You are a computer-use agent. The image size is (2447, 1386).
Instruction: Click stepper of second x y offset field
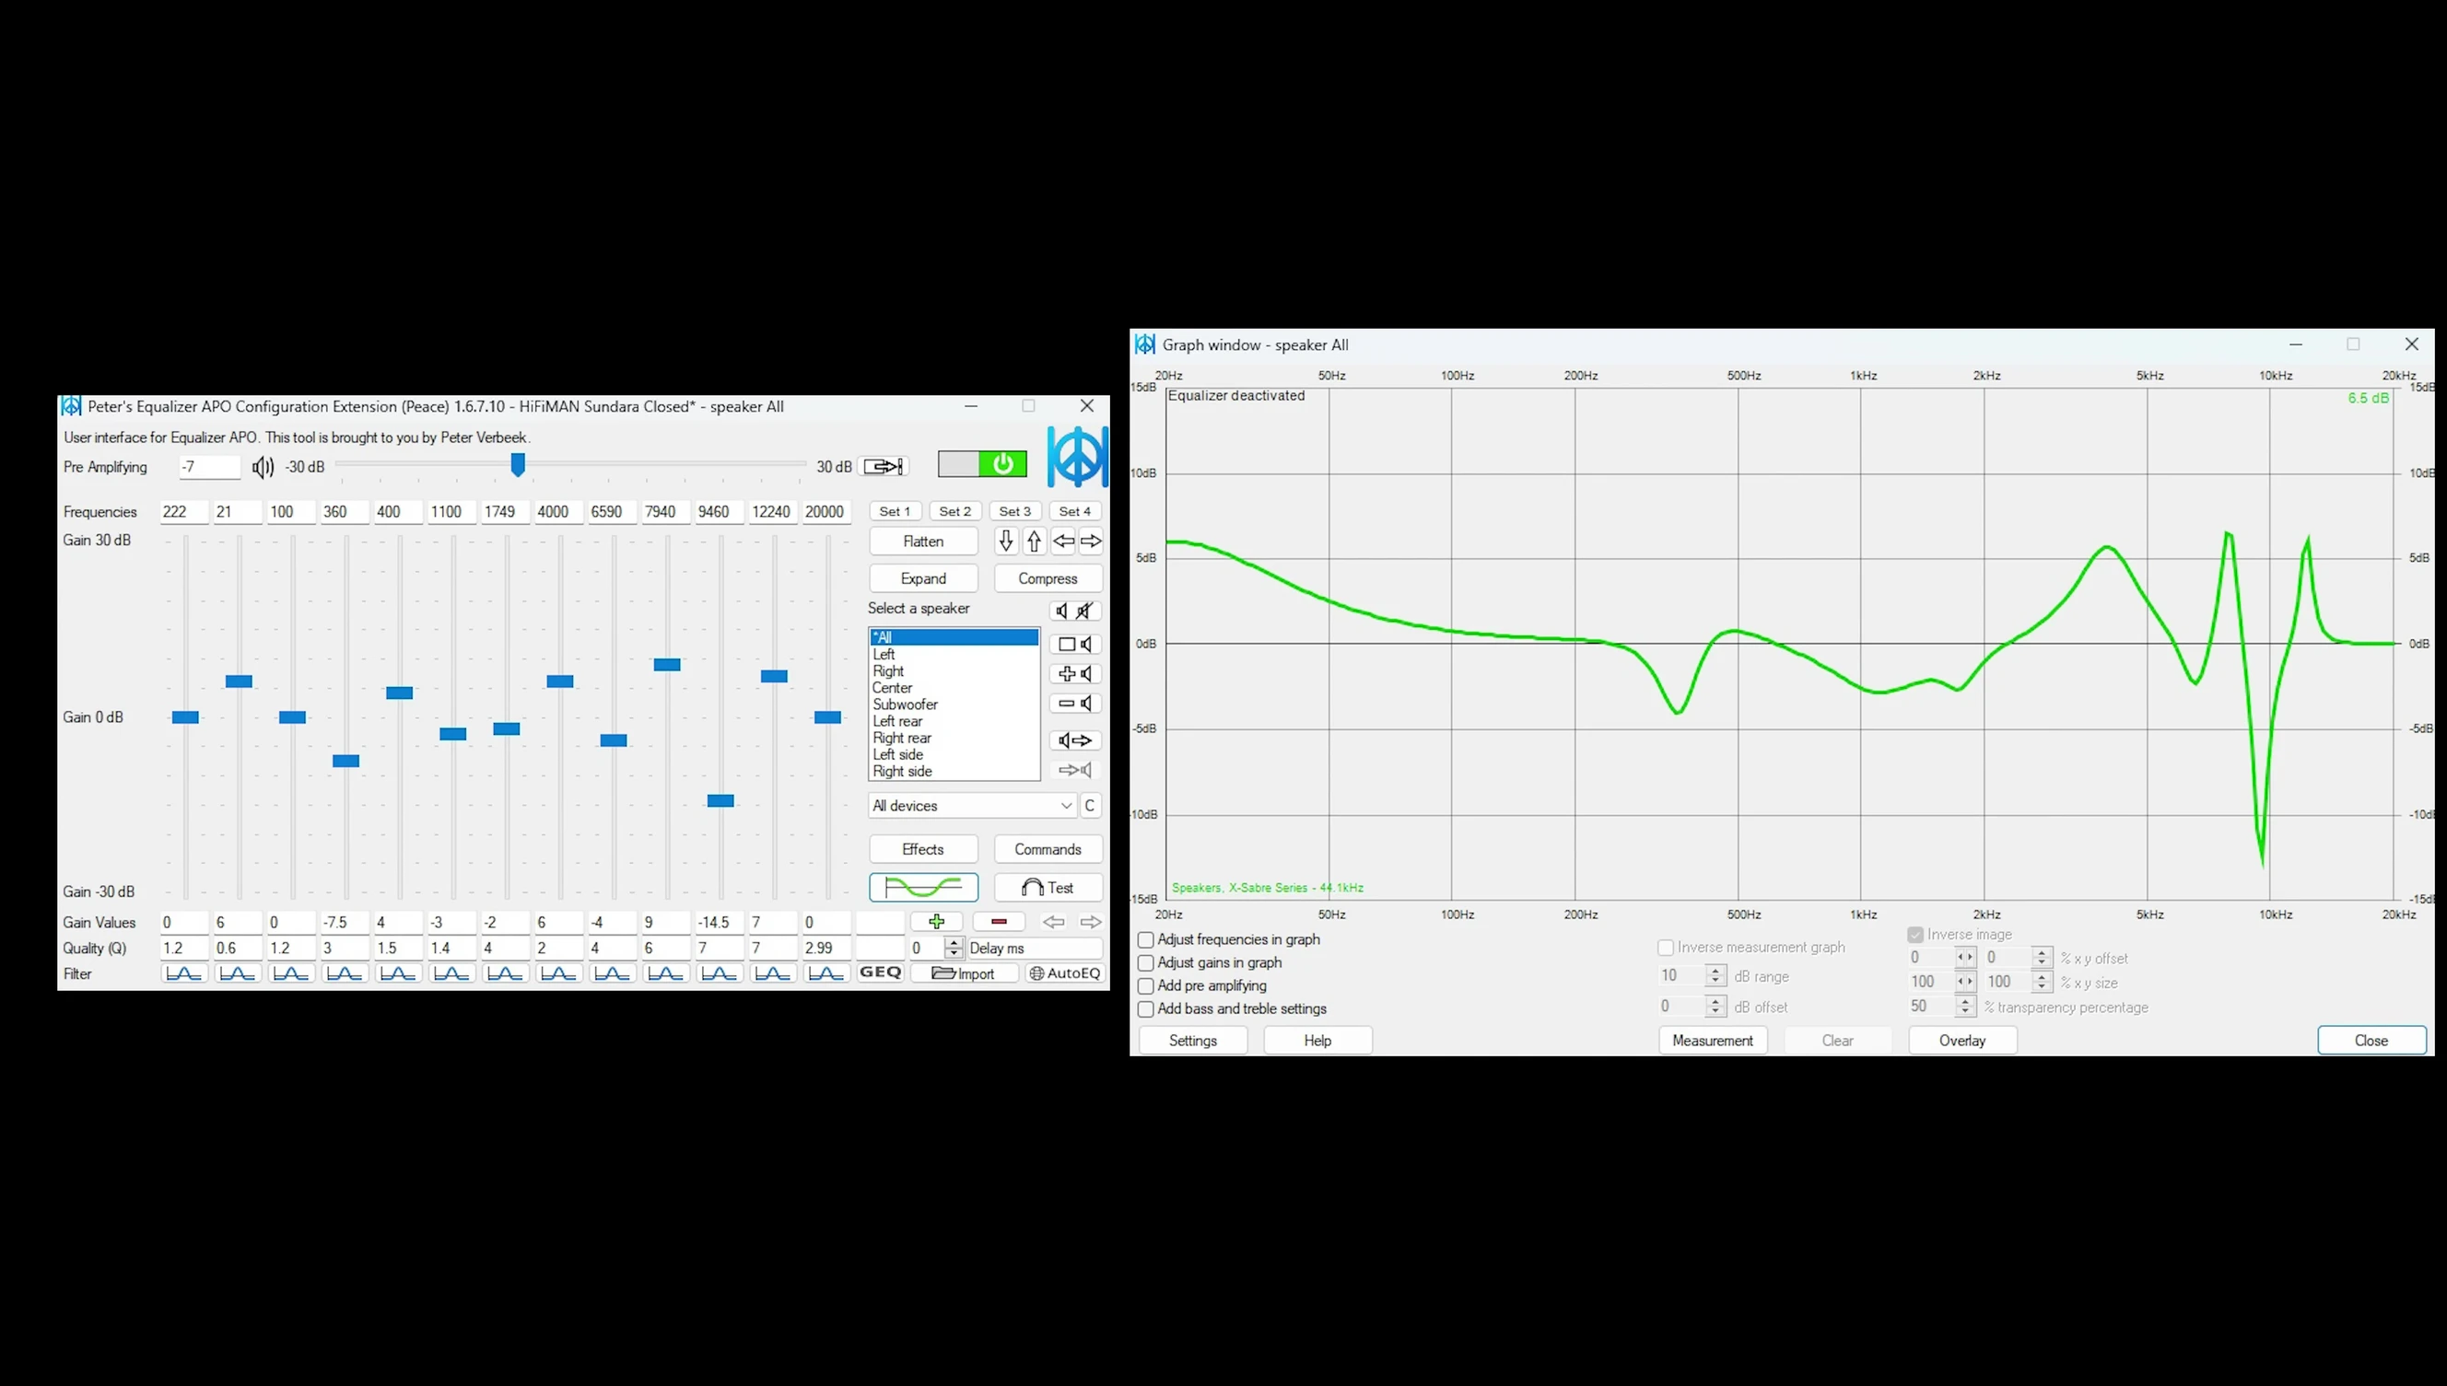2042,958
